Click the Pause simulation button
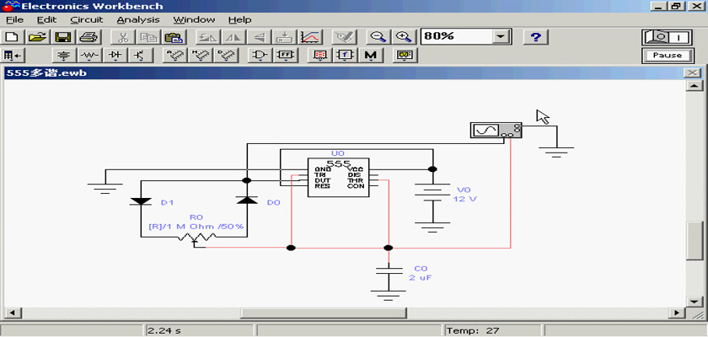The height and width of the screenshot is (337, 708). coord(667,56)
